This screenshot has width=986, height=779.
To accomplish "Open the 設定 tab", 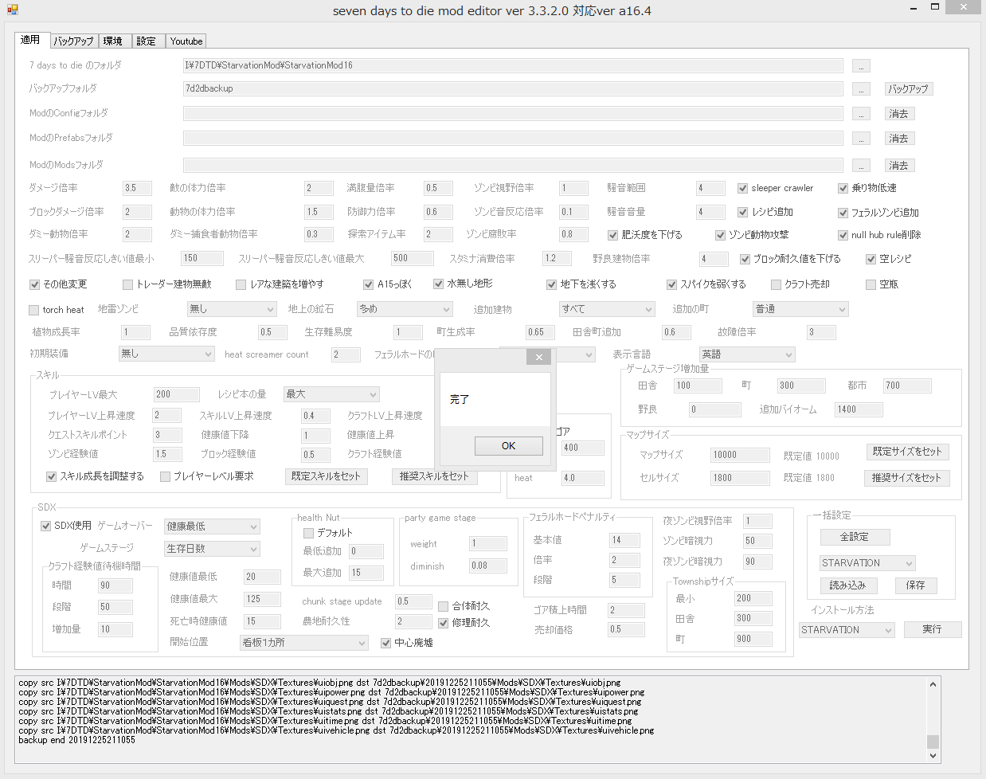I will pos(147,41).
